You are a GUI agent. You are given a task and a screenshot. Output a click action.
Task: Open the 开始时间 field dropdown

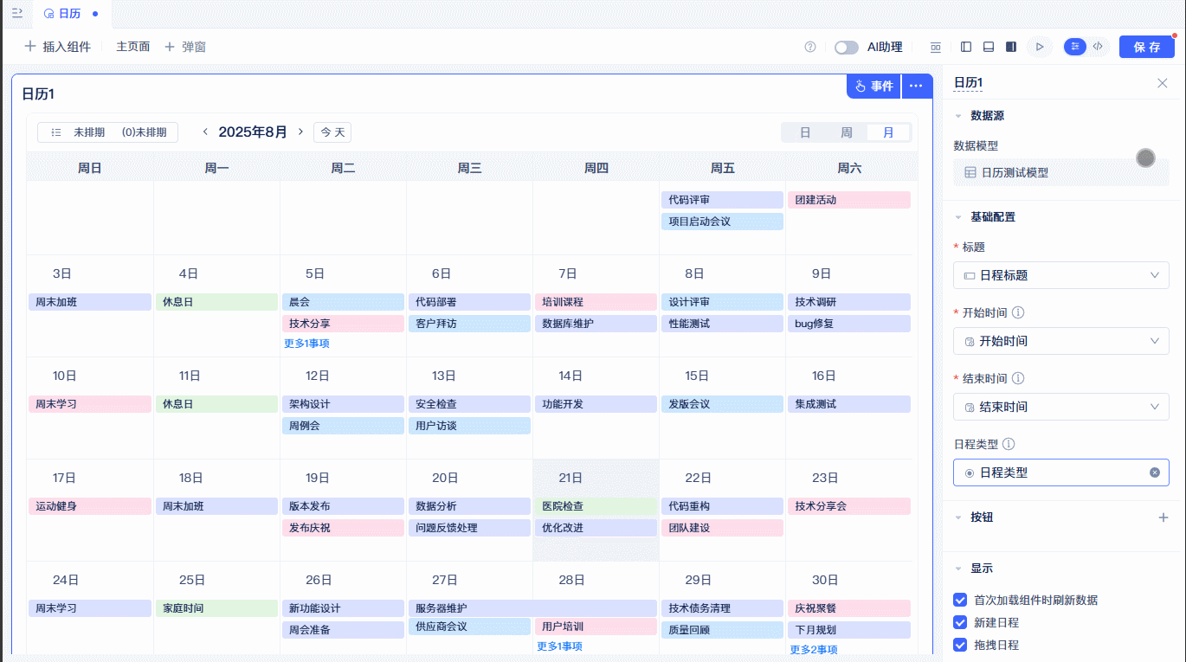1061,341
